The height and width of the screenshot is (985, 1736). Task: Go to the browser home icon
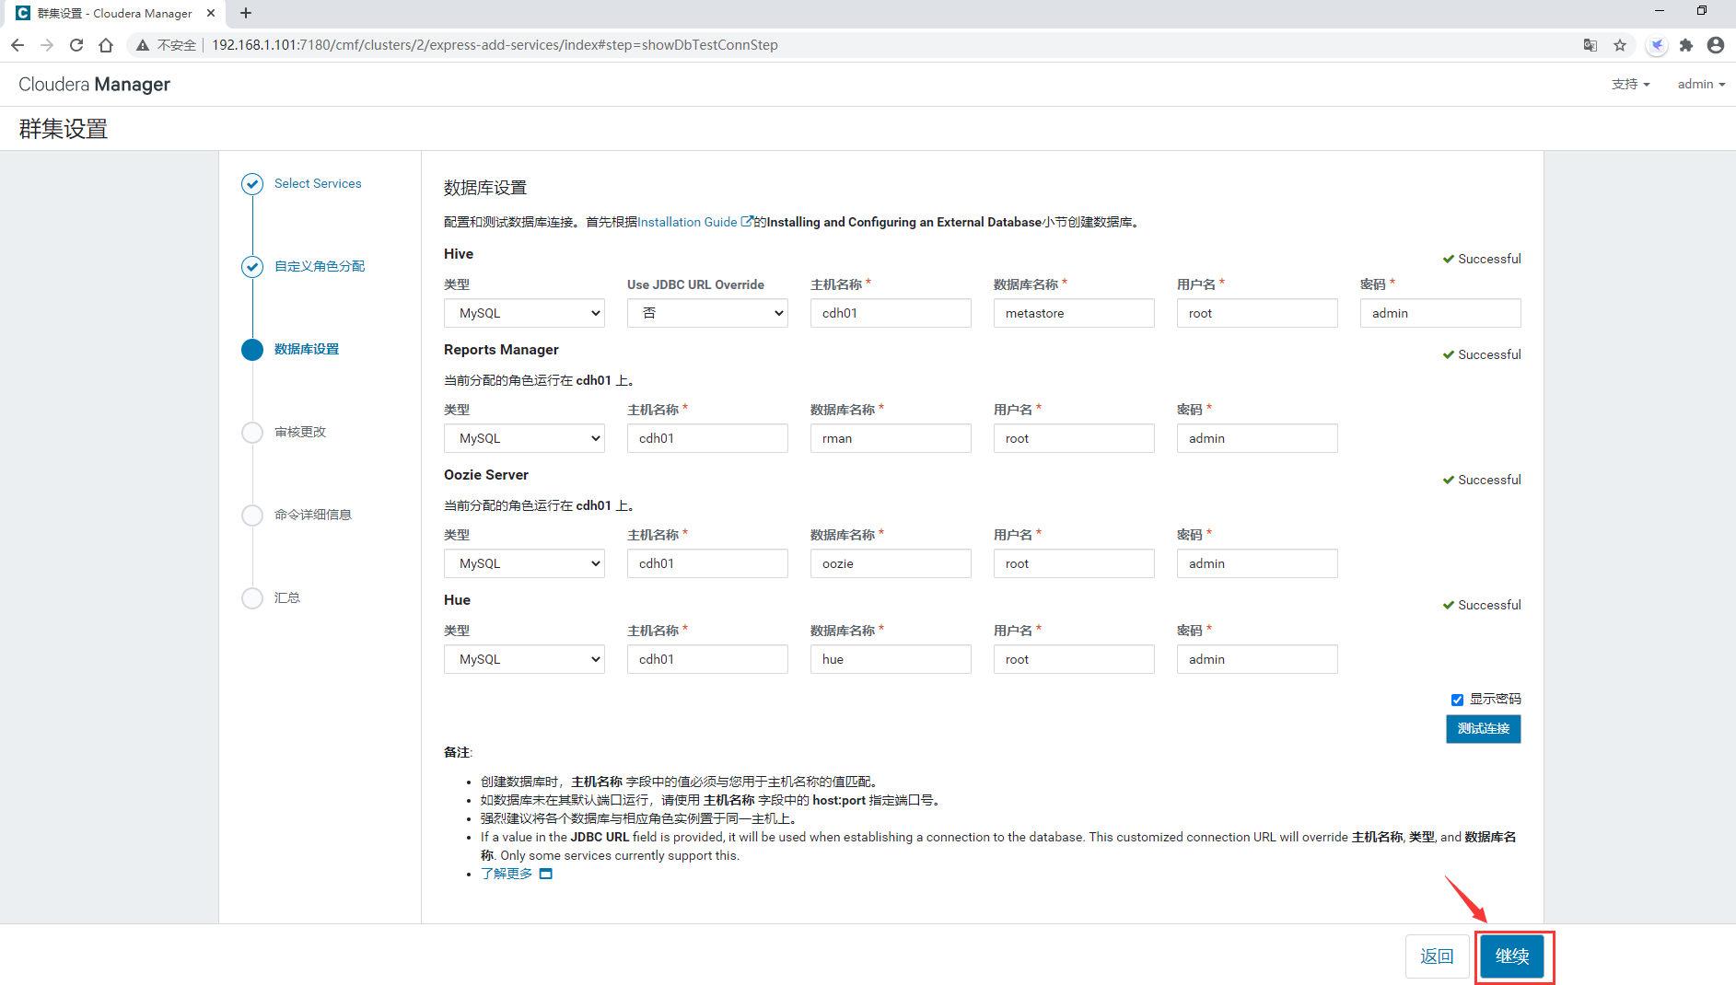coord(106,45)
